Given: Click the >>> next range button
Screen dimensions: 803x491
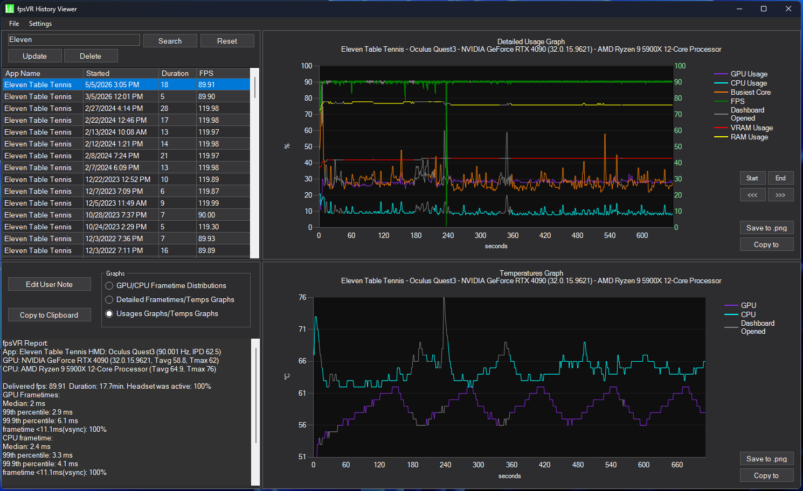Looking at the screenshot, I should (780, 195).
